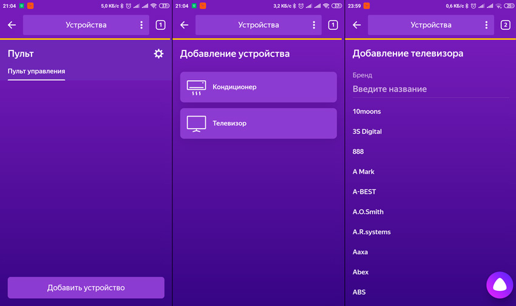The height and width of the screenshot is (306, 516).
Task: Select brand 3S Digital
Action: point(367,132)
